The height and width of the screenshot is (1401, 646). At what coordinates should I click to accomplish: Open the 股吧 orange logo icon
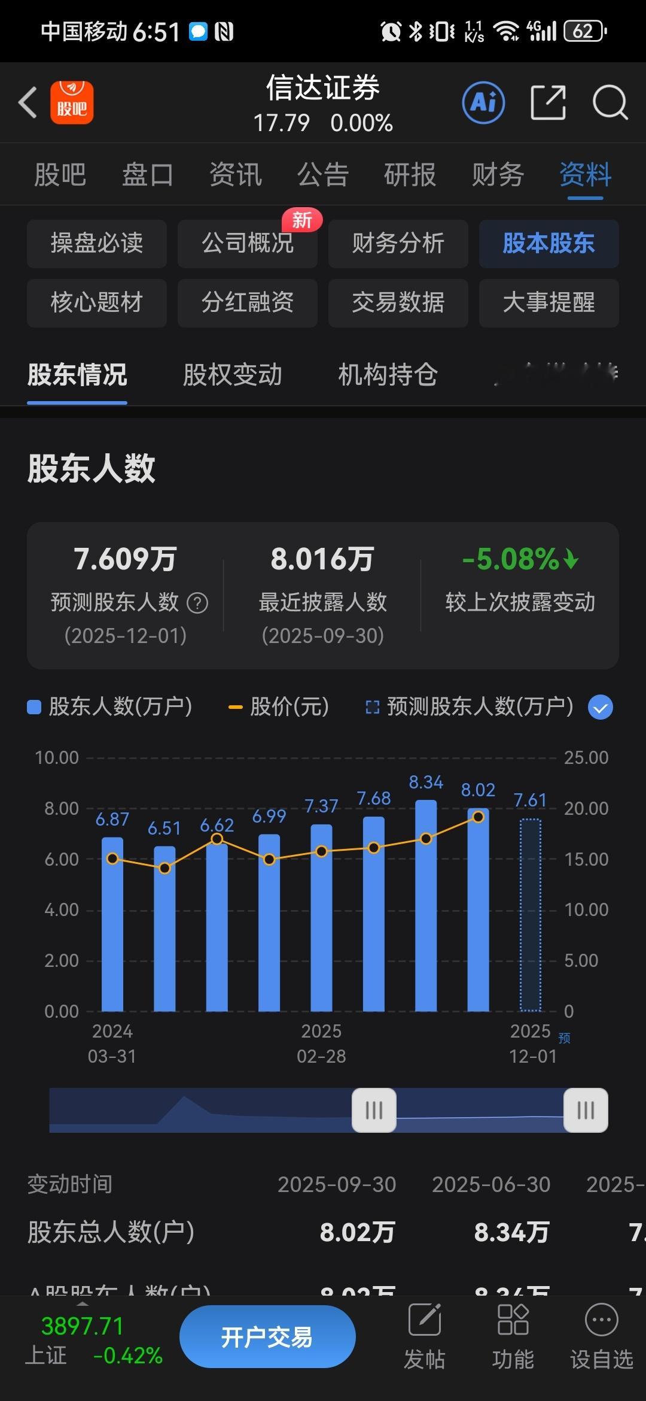click(72, 102)
